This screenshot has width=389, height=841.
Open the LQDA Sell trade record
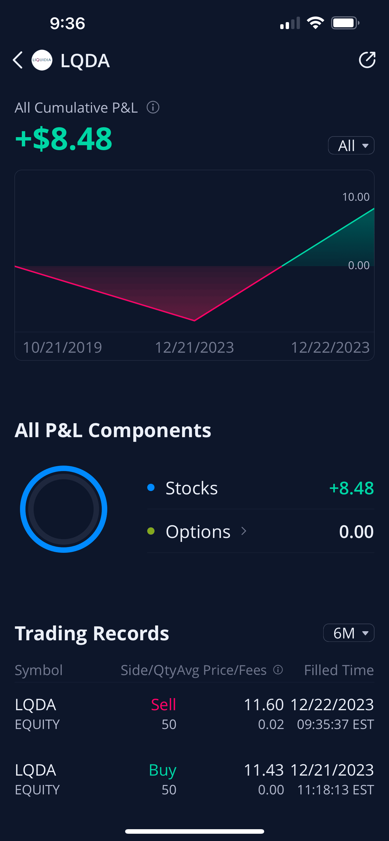pos(194,714)
